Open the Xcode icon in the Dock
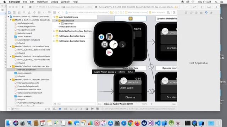227x127 pixels. coord(164,123)
